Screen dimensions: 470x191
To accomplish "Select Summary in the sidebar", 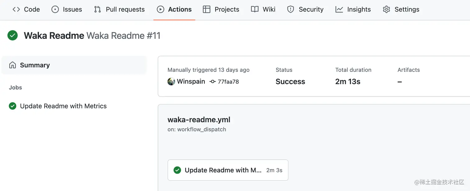I will tap(35, 65).
